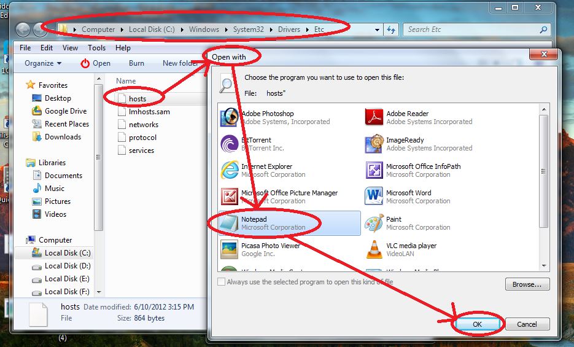Open Videos library icon
Screen dimensions: 574x347
[37, 214]
